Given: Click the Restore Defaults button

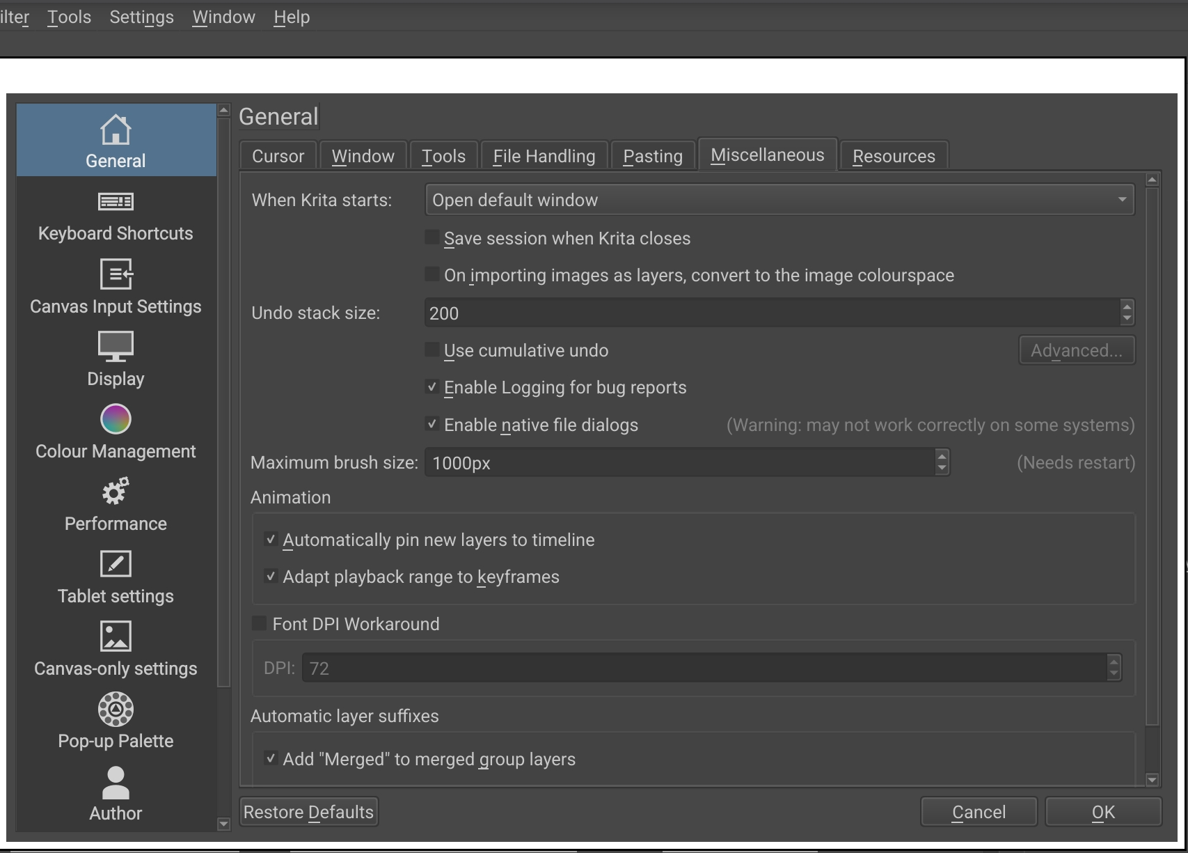Looking at the screenshot, I should click(308, 812).
